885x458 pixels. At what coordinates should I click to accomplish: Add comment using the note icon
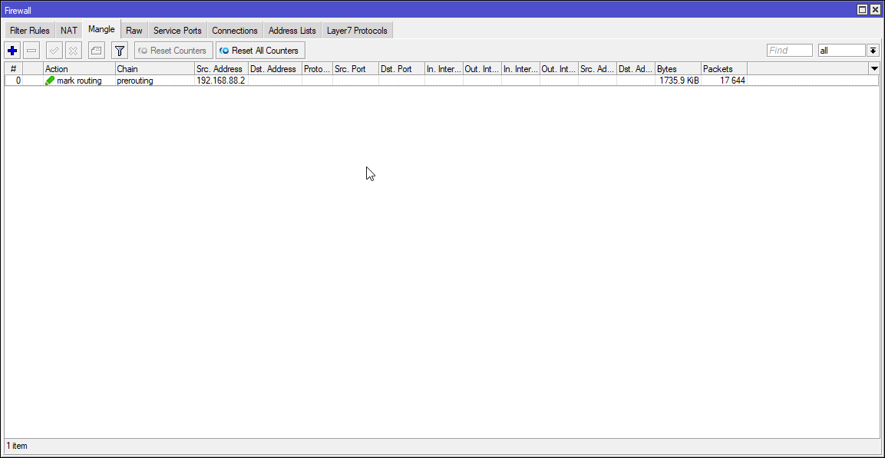tap(97, 51)
